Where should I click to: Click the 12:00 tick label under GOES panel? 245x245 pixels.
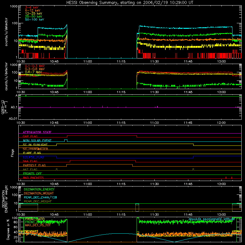221,123
